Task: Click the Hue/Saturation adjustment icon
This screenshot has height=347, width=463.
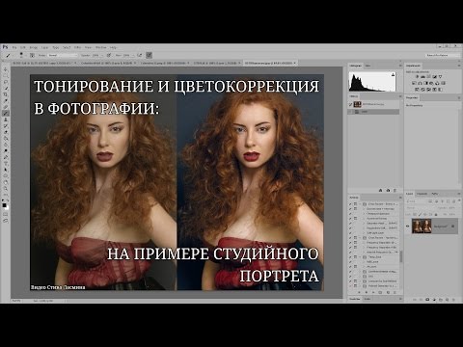Action: (x=415, y=83)
